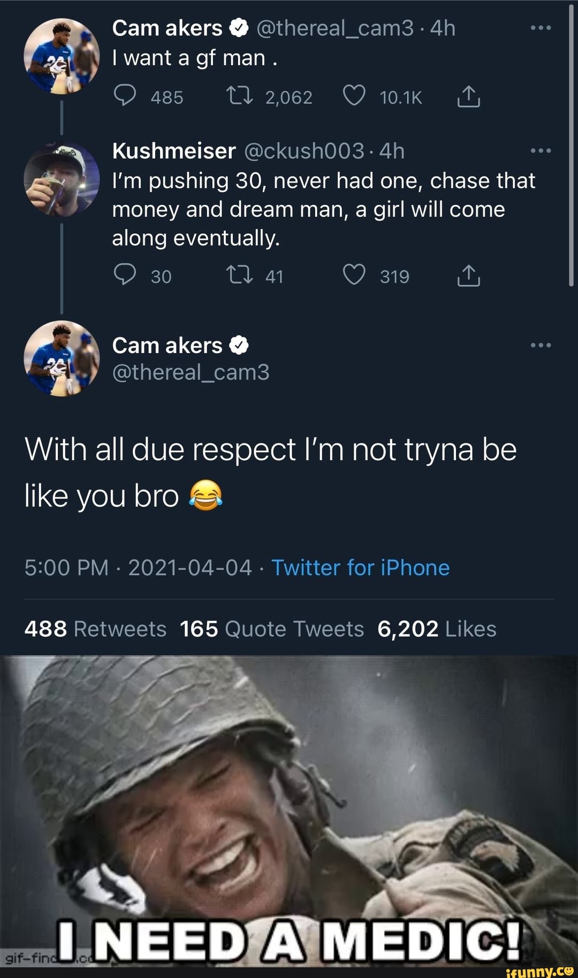The image size is (578, 978).
Task: Open Cam akers' top profile picture
Action: pyautogui.click(x=62, y=56)
